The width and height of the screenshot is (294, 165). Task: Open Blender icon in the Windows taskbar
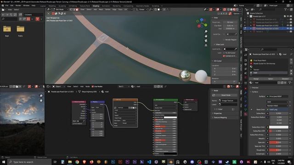pyautogui.click(x=171, y=162)
